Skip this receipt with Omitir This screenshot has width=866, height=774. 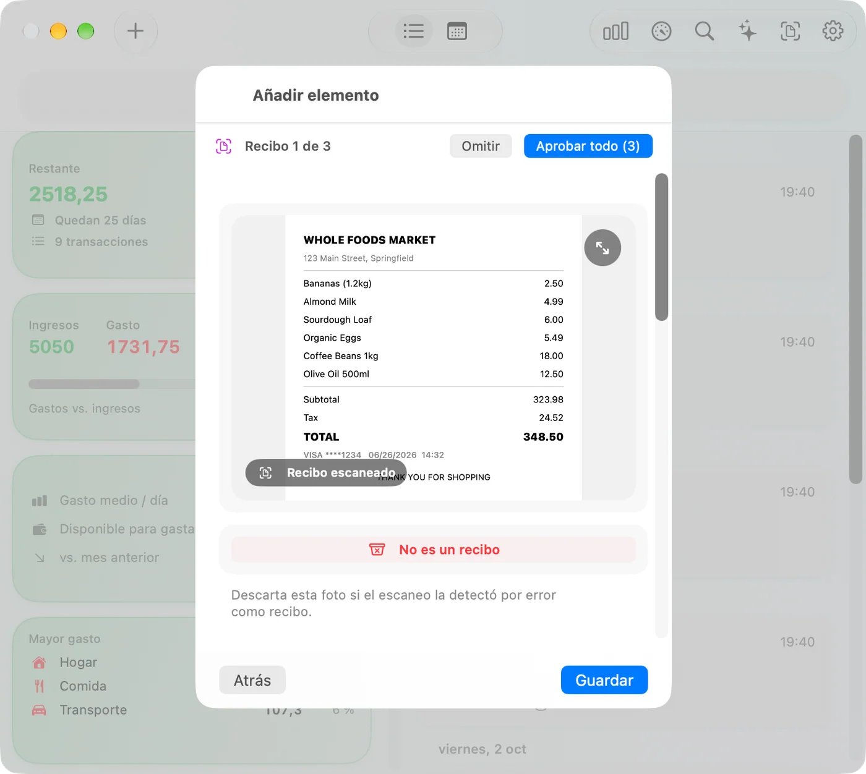481,146
